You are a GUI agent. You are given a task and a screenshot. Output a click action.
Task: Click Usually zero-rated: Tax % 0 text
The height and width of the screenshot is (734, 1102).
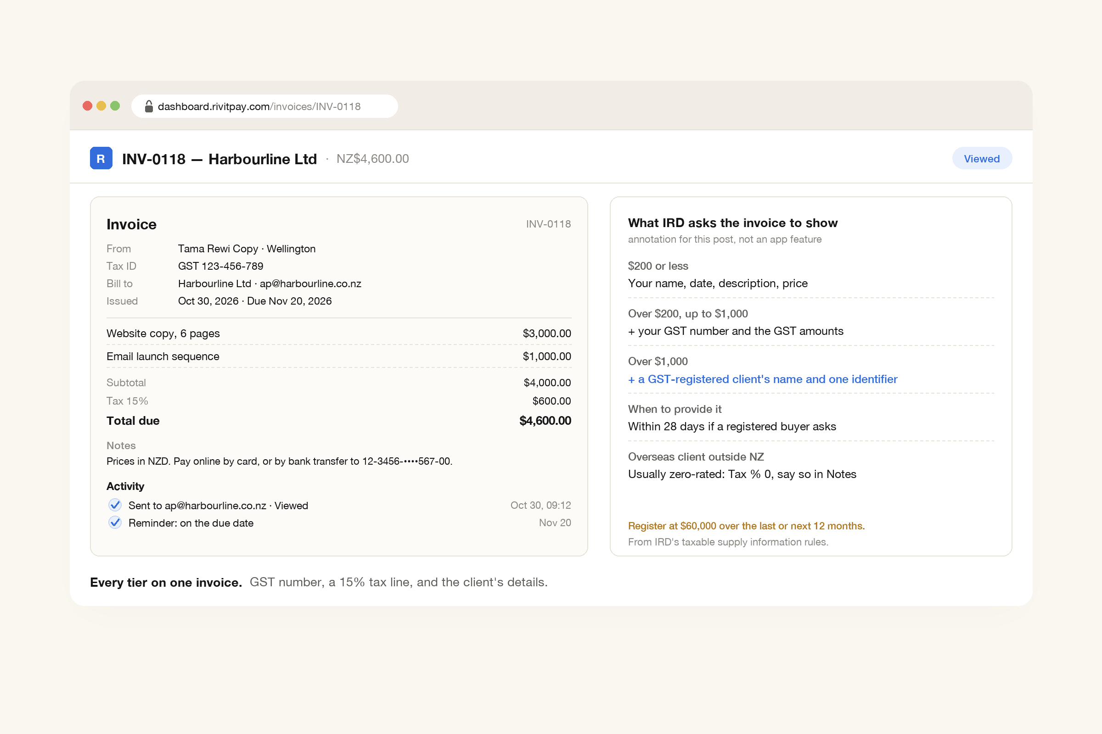click(x=742, y=474)
